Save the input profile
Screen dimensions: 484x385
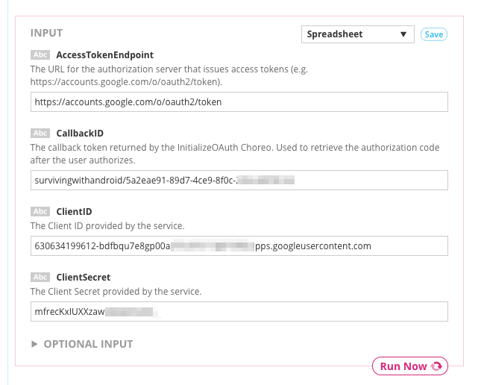pos(434,34)
